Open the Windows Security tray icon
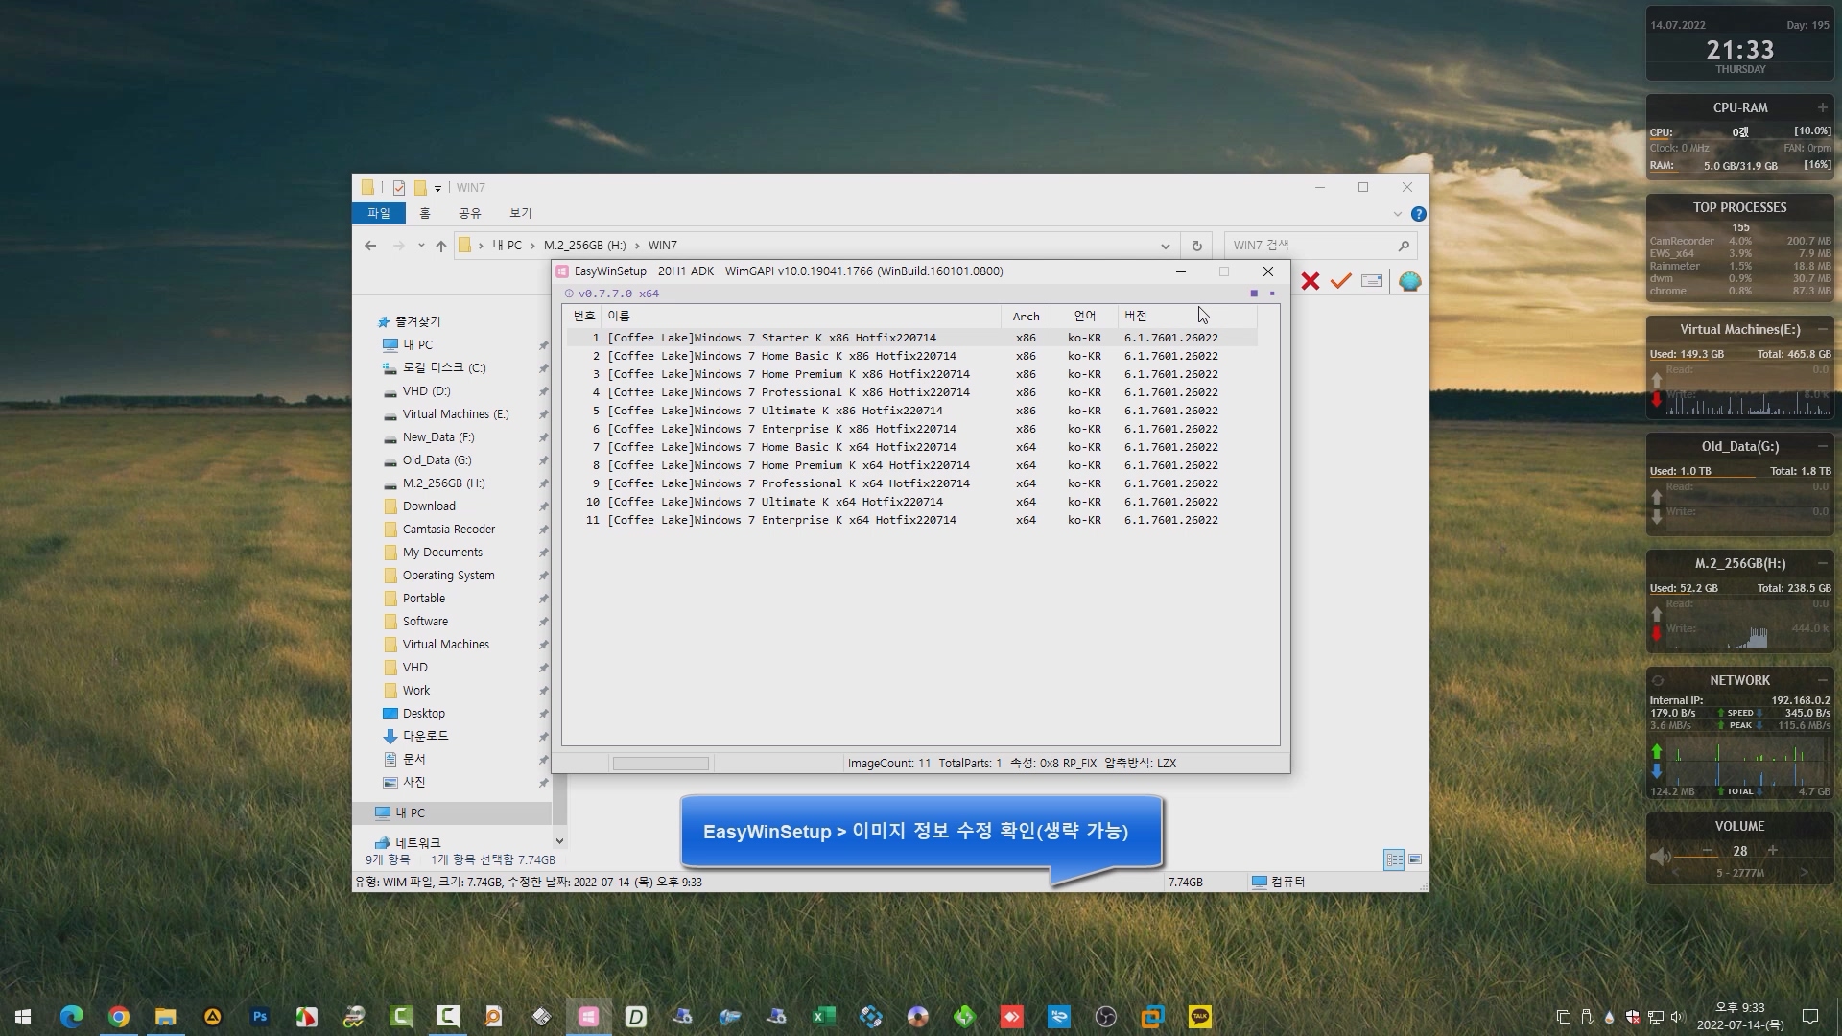The height and width of the screenshot is (1036, 1842). 1632,1017
